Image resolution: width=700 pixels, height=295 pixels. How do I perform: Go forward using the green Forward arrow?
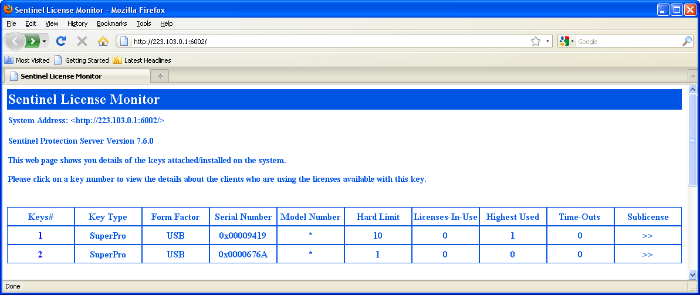32,42
